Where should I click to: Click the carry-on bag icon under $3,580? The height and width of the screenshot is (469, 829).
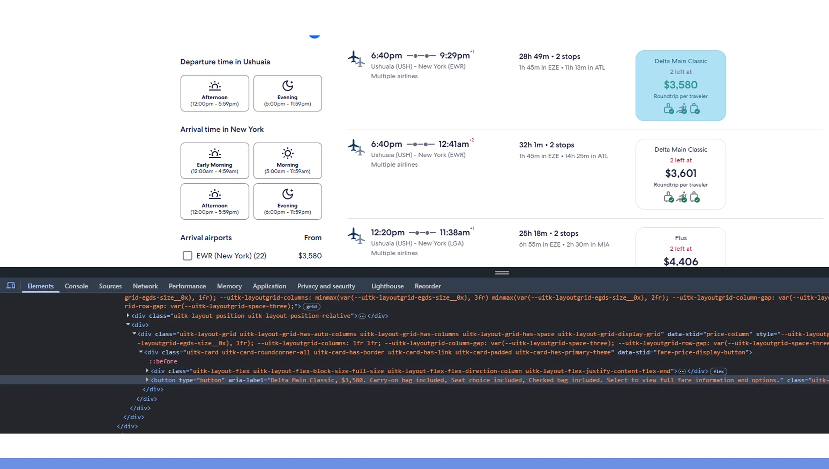pos(668,109)
